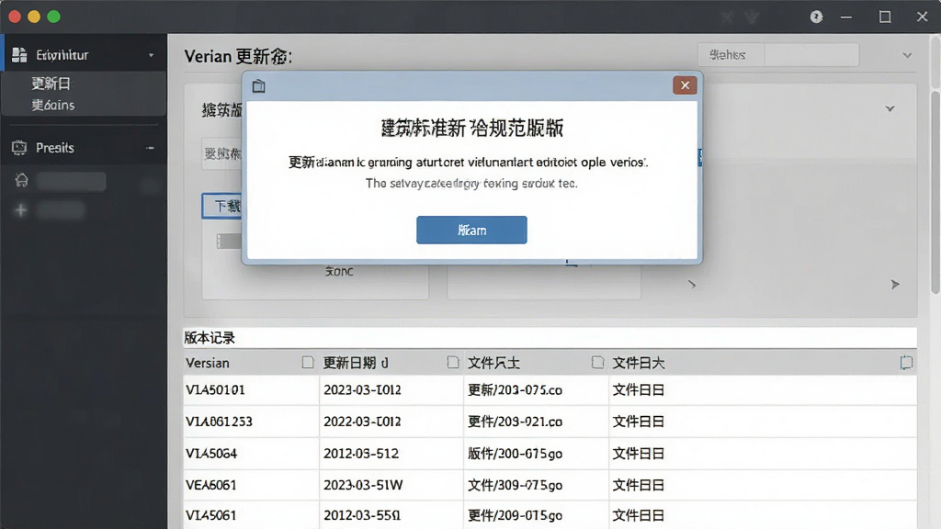941x529 pixels.
Task: Select version row V1A50101
Action: tap(550, 389)
